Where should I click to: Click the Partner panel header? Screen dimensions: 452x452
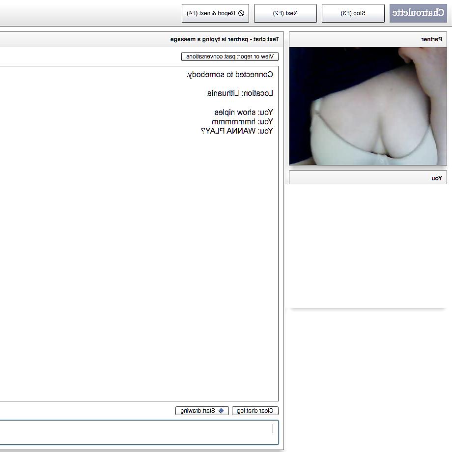(x=368, y=39)
